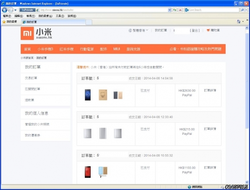Open 小米手機3 navigation item
Image resolution: width=250 pixels, height=190 pixels.
tap(45, 49)
